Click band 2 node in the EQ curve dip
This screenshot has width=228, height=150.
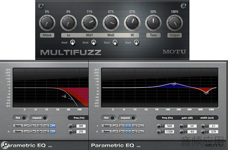tap(206, 93)
